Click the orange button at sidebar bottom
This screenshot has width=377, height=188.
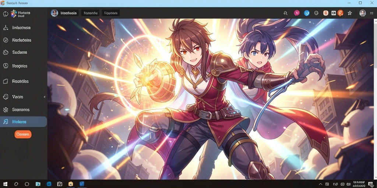23,134
